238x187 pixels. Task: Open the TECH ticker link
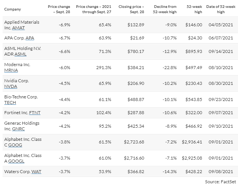(10, 103)
